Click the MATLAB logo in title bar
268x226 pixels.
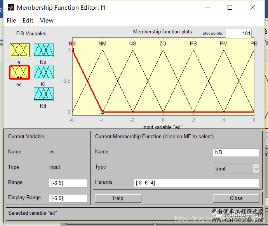point(11,7)
